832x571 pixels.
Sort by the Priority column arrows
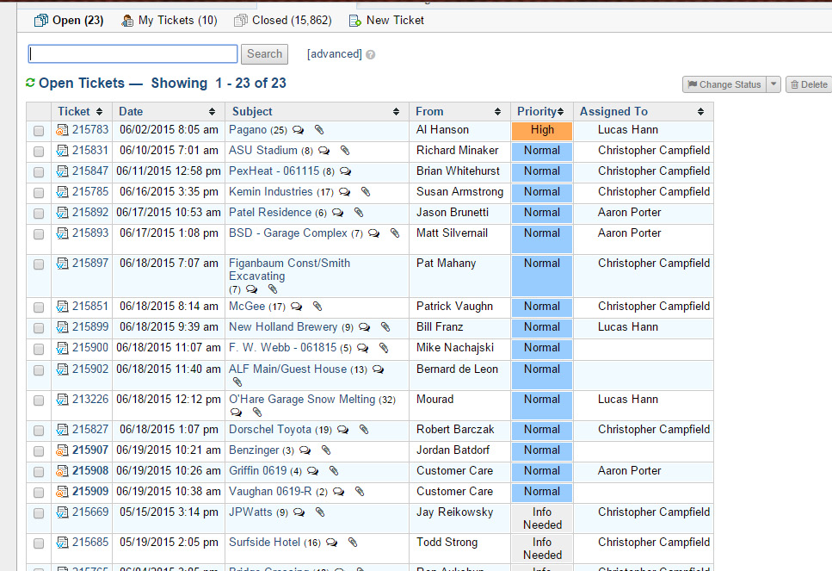pyautogui.click(x=561, y=112)
